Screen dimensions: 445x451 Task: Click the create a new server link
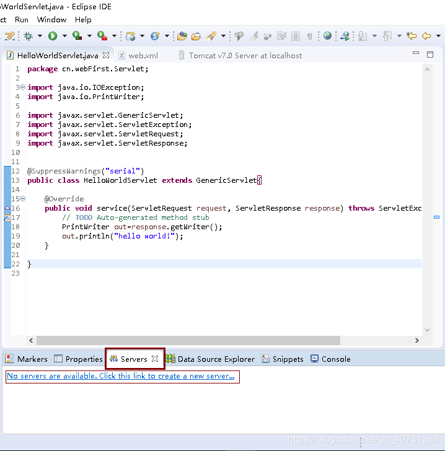coord(121,376)
